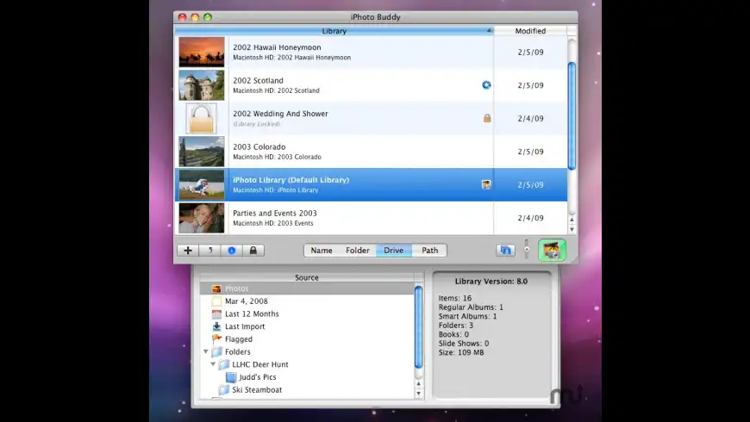Click the Smart Albums: 1 text

(468, 316)
